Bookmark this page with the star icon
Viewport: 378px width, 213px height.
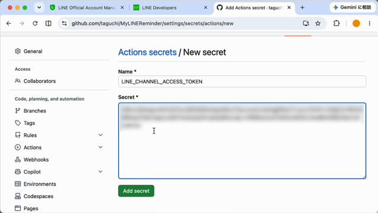click(318, 24)
